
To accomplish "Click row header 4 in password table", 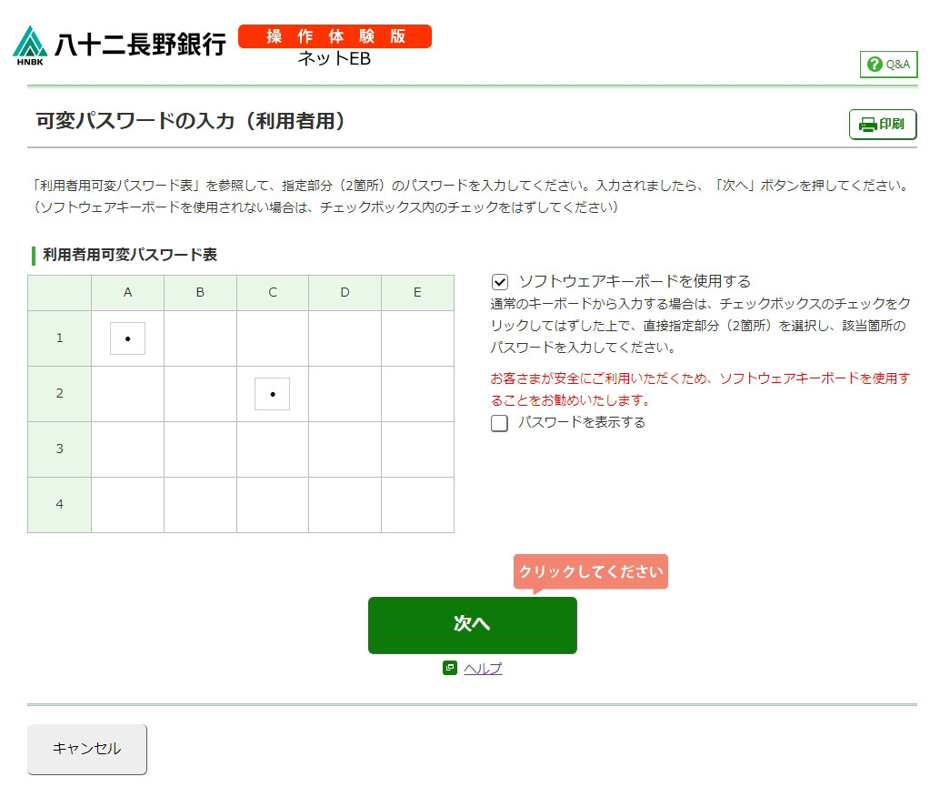I will [x=60, y=504].
